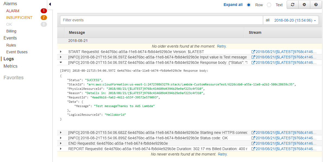
Task: Refresh the log events list
Action: (292, 5)
